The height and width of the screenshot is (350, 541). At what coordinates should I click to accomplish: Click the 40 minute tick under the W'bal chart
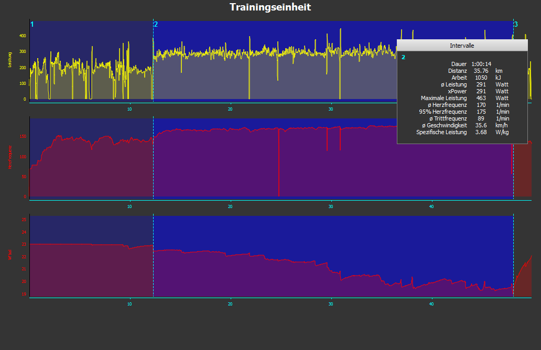point(431,304)
